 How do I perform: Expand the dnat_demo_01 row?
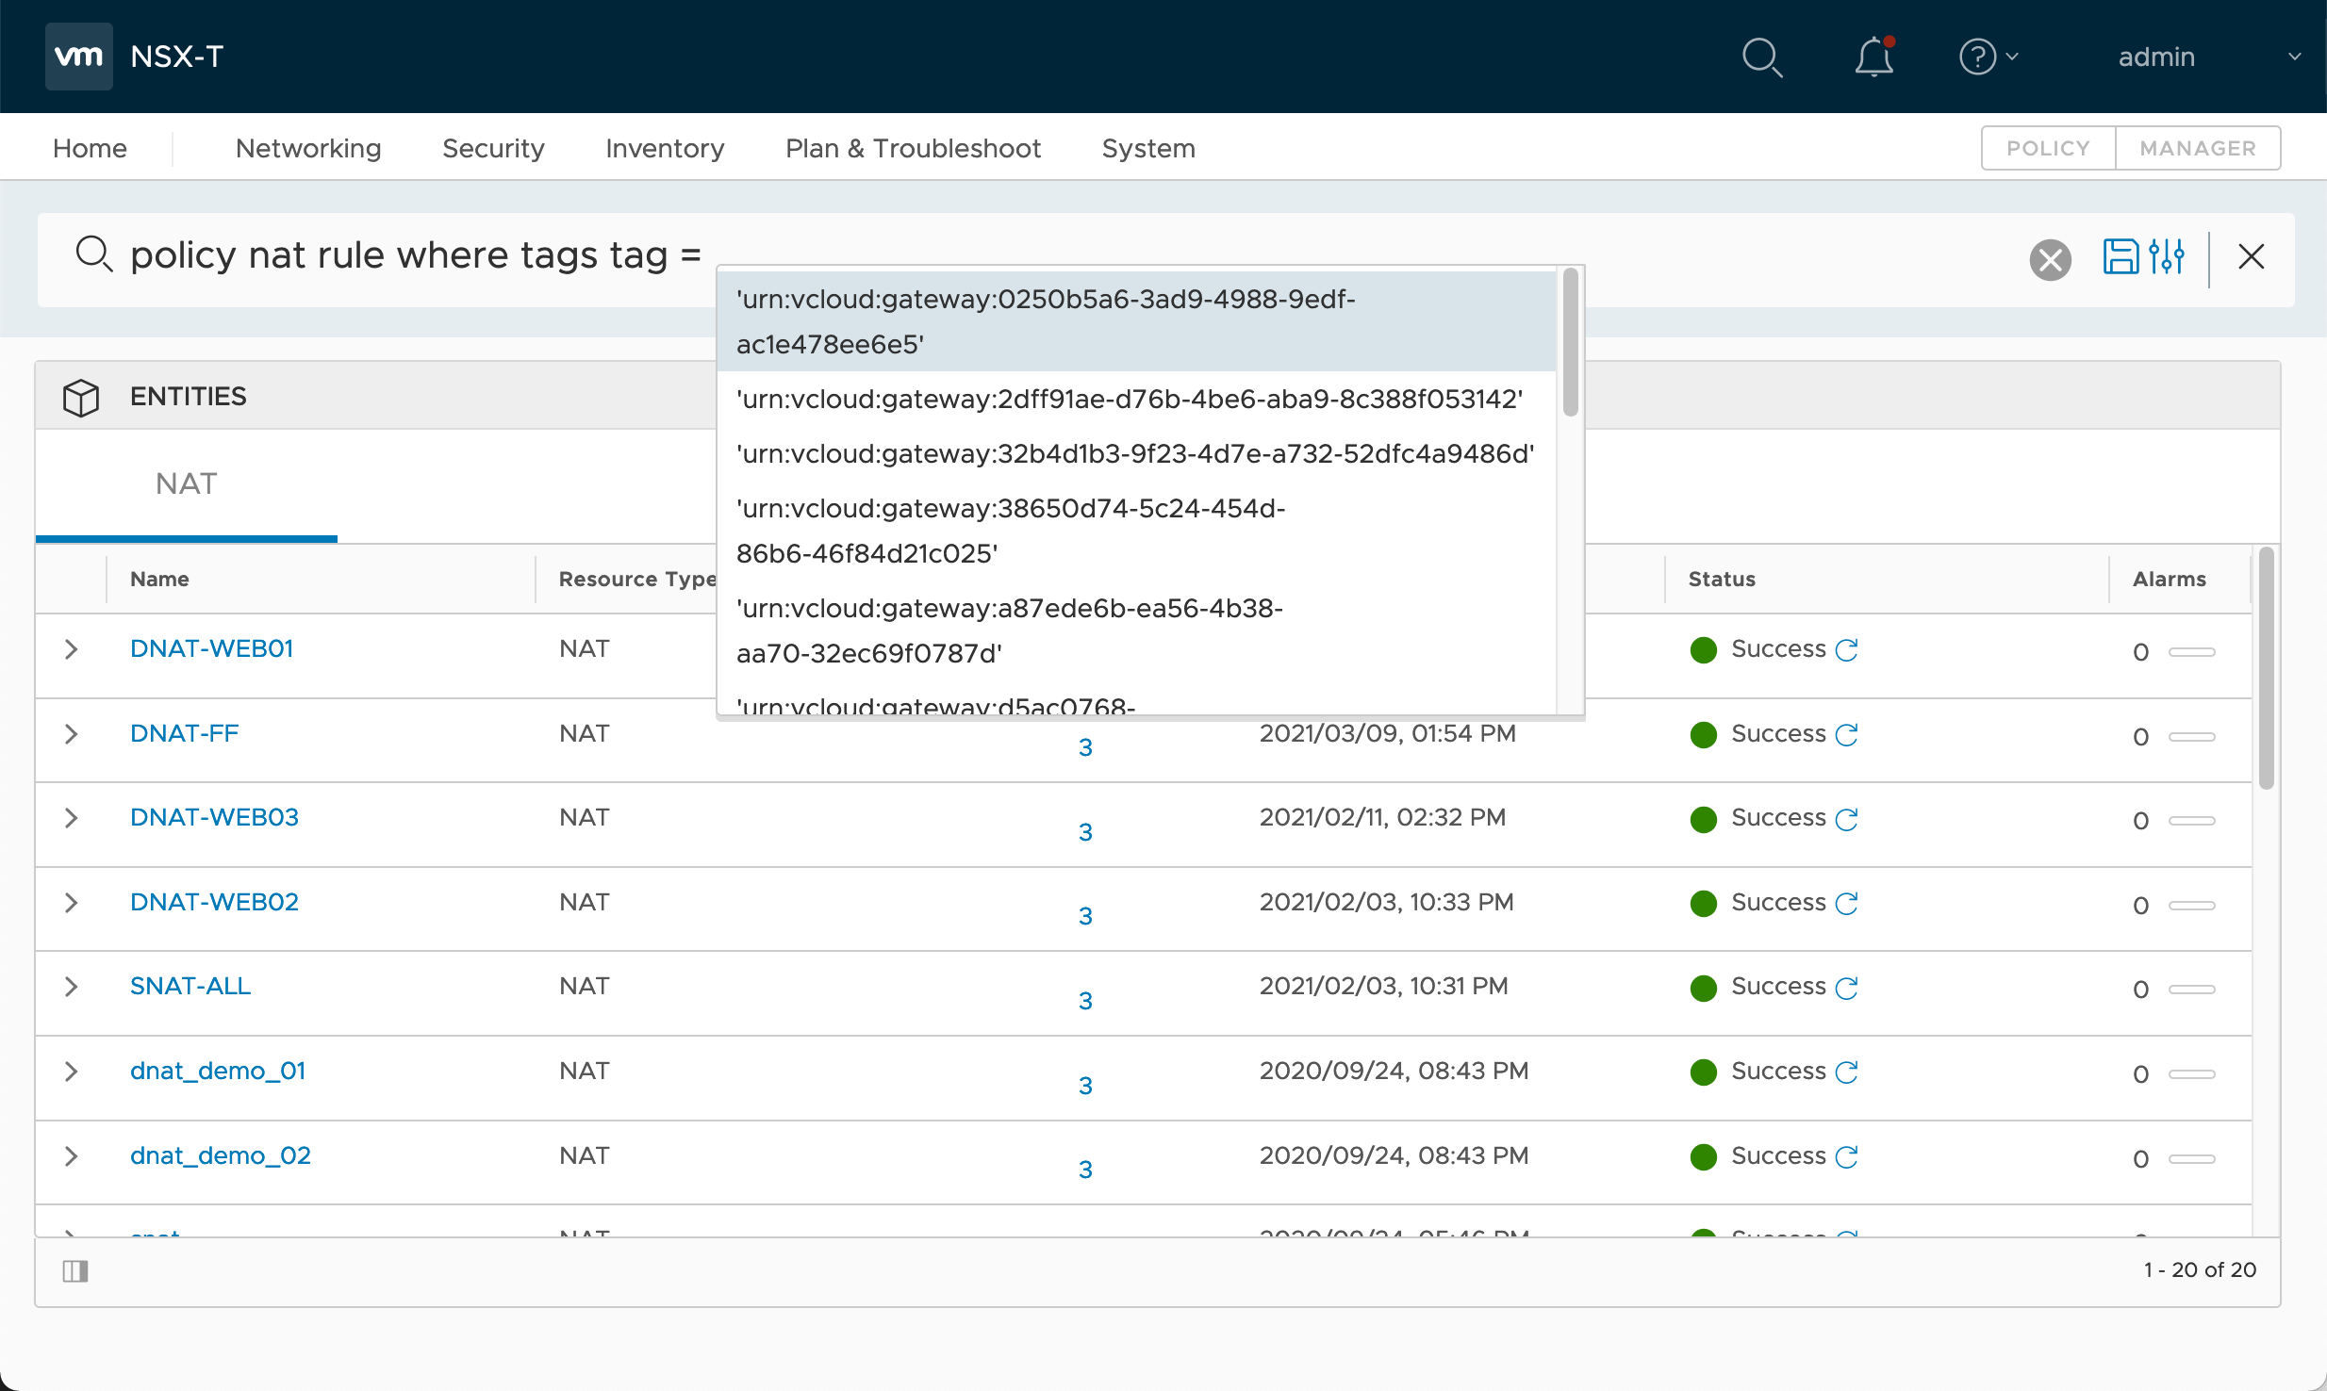[x=71, y=1072]
